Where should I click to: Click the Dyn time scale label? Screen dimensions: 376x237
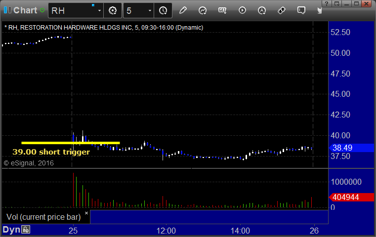tap(11, 230)
